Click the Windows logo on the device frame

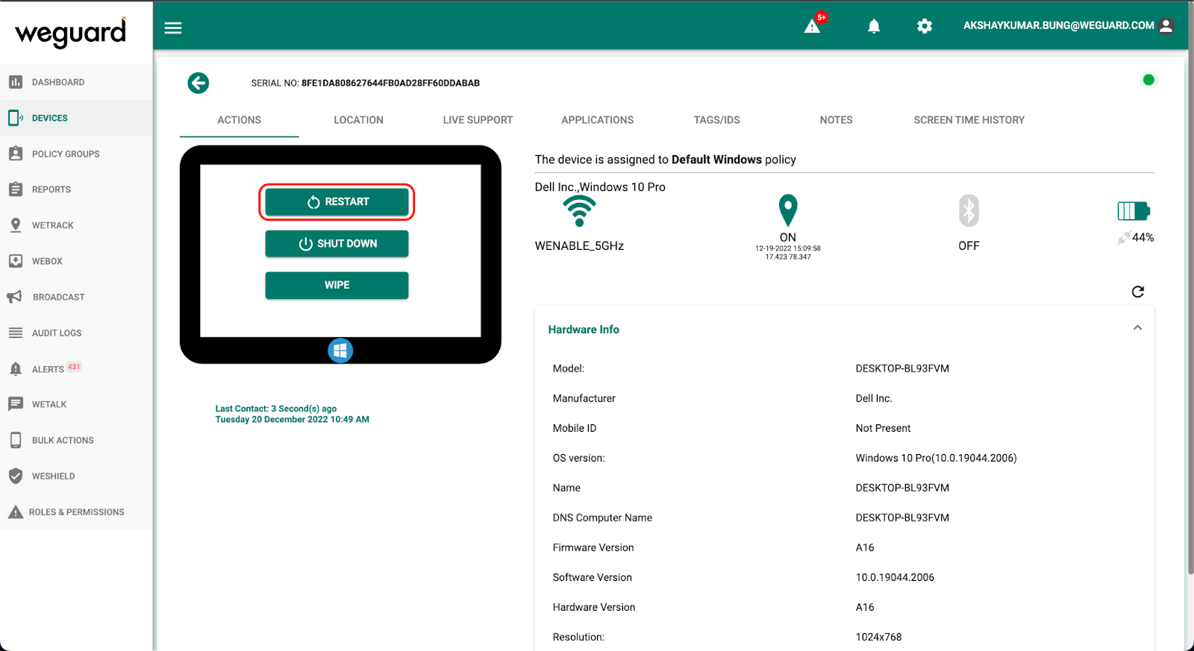tap(340, 350)
